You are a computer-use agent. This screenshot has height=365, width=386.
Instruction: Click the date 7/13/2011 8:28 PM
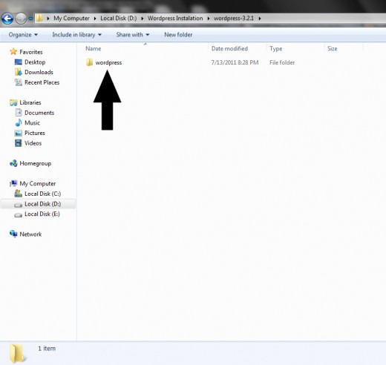coord(235,62)
